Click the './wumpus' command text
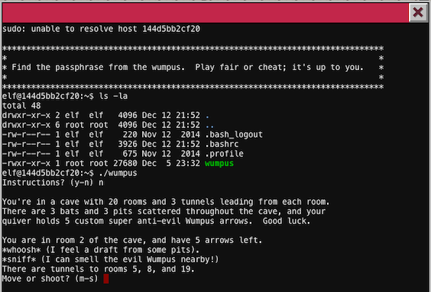The image size is (431, 292). point(118,173)
